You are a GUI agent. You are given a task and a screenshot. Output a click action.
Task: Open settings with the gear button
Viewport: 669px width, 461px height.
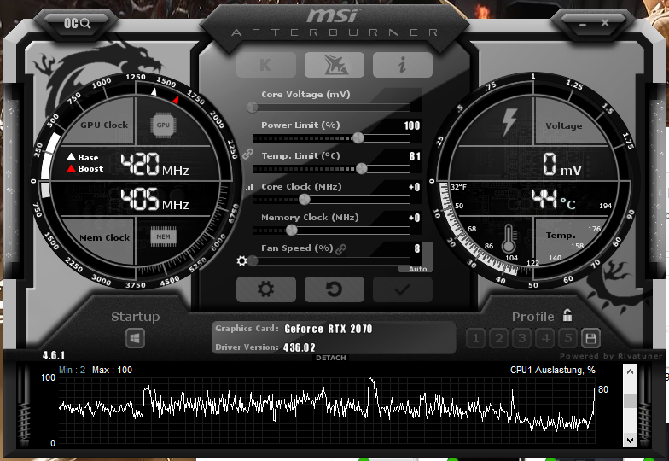click(x=266, y=289)
